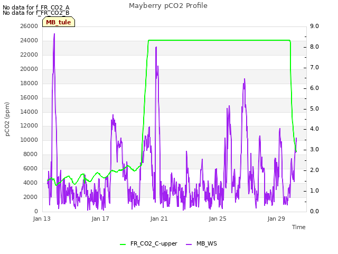Click the pCO2 (ppm) axis label
The image size is (338, 254).
click(7, 119)
